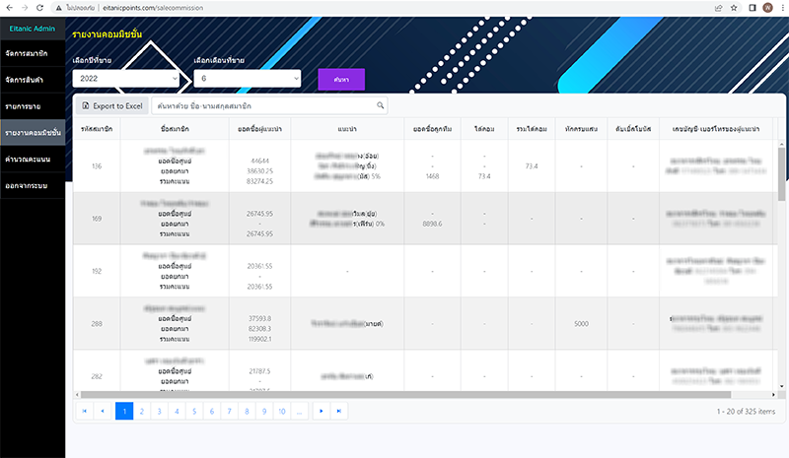Bookmark this page with star icon

click(x=731, y=7)
